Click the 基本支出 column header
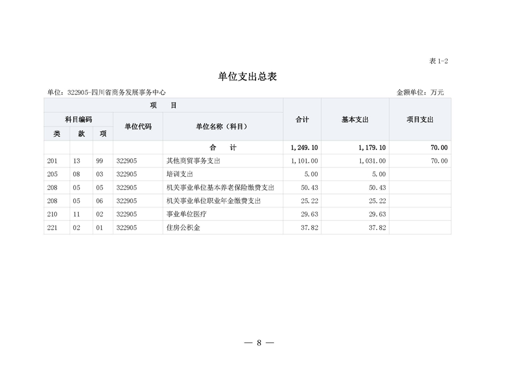The height and width of the screenshot is (366, 518). (354, 119)
